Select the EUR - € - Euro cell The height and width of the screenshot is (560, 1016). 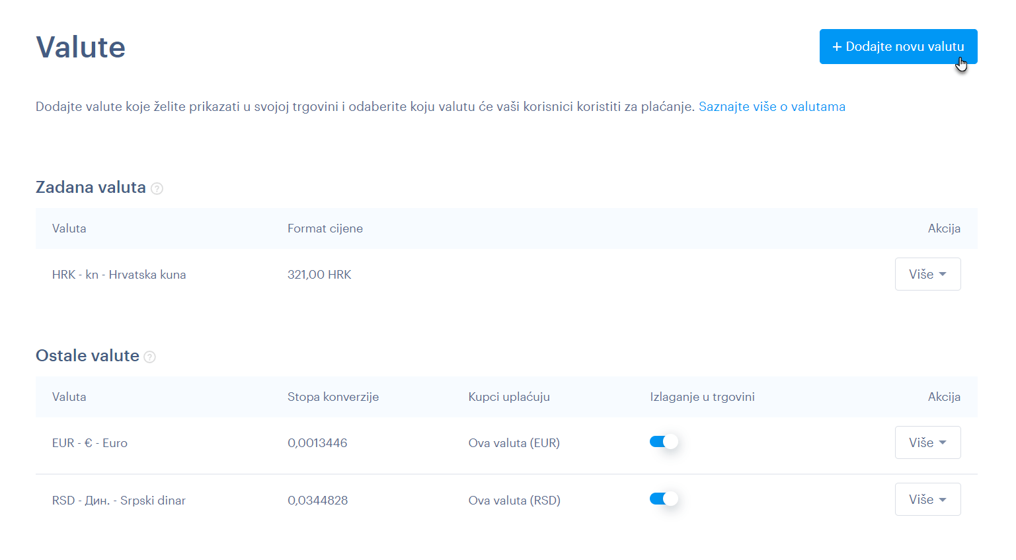point(90,443)
